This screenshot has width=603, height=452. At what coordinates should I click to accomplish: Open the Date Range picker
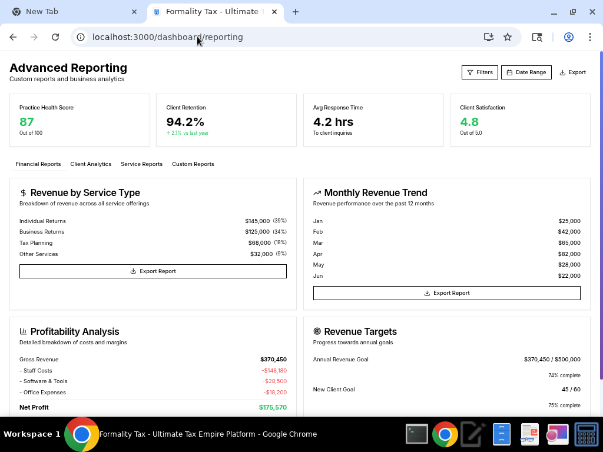(x=526, y=72)
